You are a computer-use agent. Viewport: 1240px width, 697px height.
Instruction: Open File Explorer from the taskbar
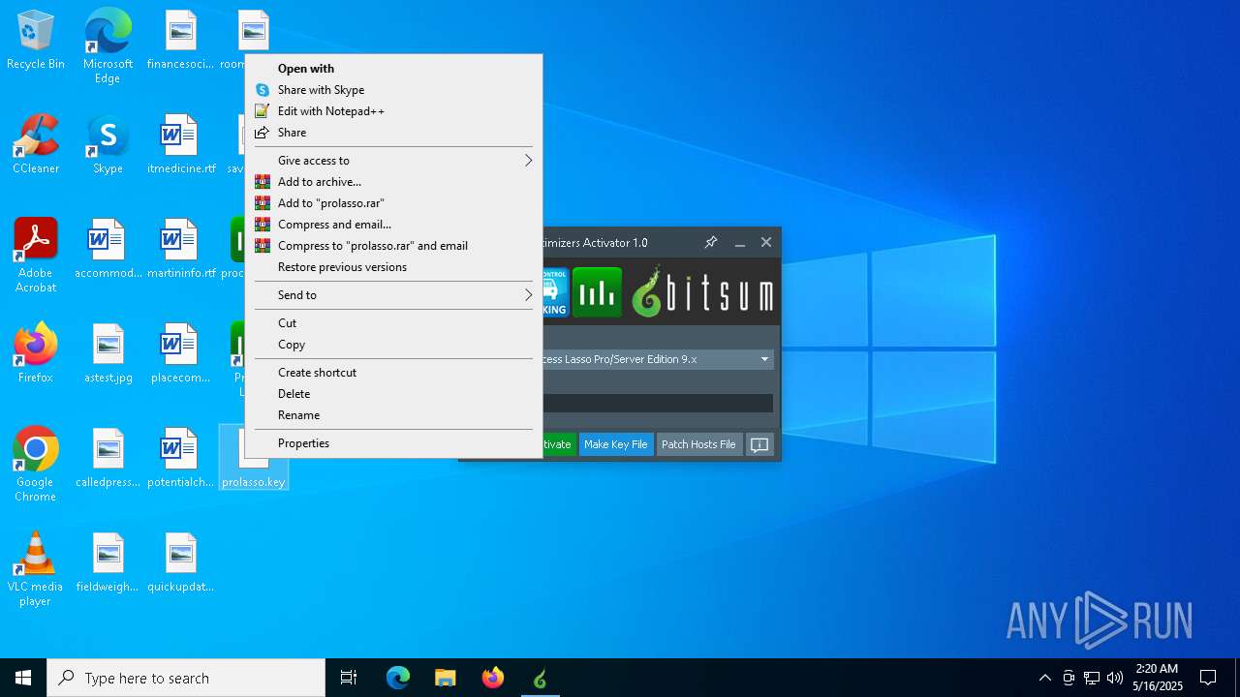click(x=446, y=678)
